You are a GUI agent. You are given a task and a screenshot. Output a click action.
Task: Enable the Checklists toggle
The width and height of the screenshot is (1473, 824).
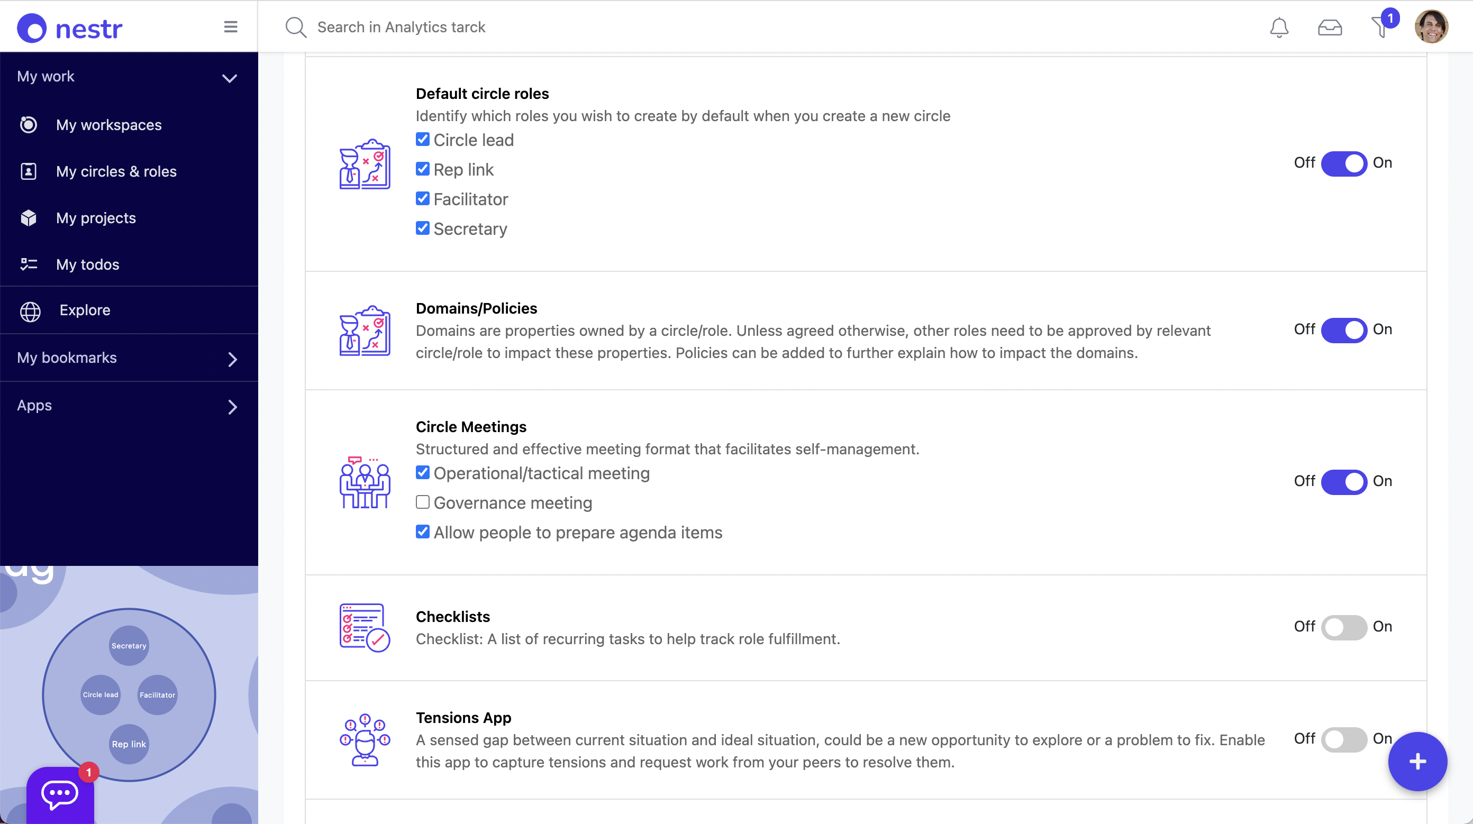click(x=1344, y=627)
